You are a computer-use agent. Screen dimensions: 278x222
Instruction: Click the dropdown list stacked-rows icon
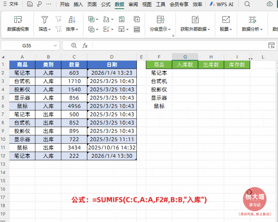pos(137,29)
